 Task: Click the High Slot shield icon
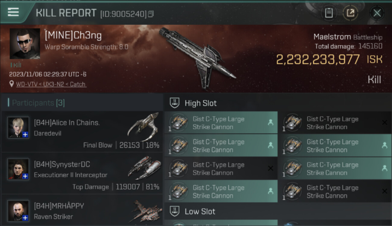point(175,103)
